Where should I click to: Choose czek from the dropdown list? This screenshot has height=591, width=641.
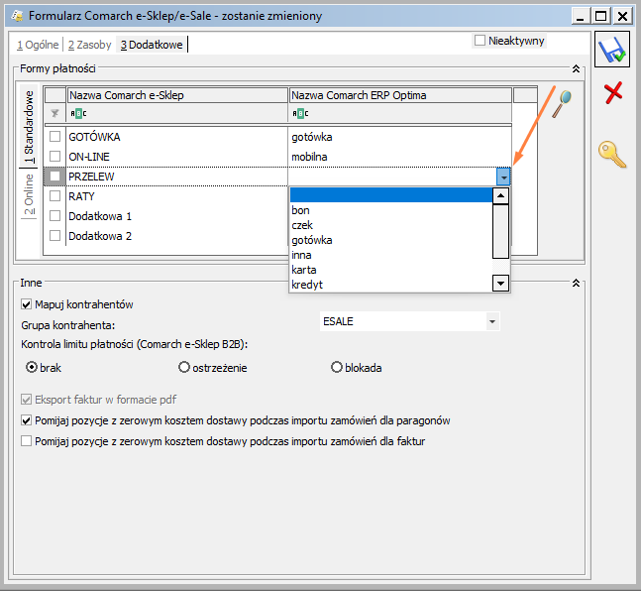pos(390,225)
